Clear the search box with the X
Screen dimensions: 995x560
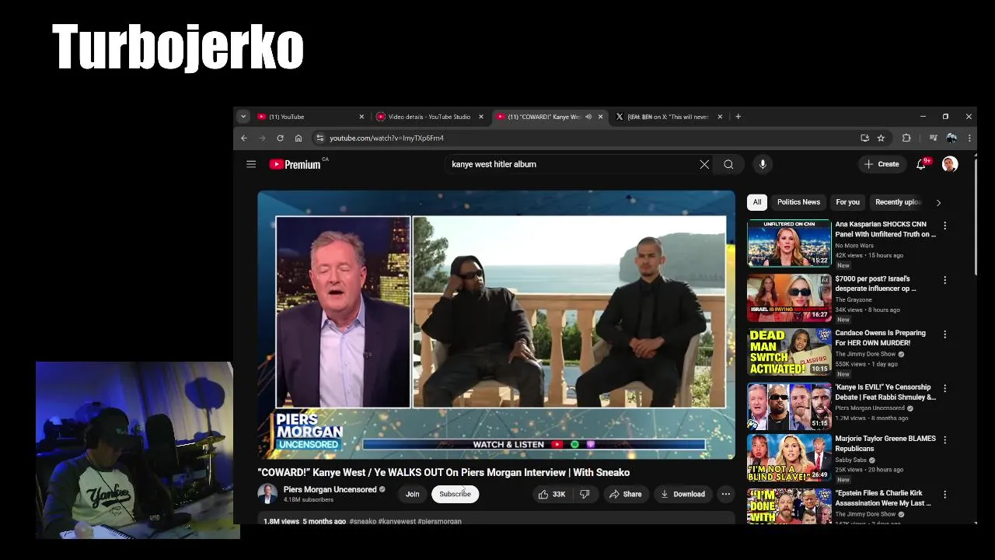(704, 164)
